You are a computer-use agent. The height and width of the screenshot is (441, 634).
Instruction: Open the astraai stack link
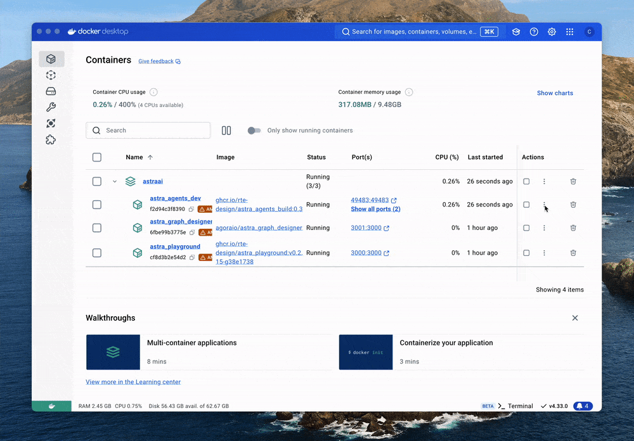153,181
